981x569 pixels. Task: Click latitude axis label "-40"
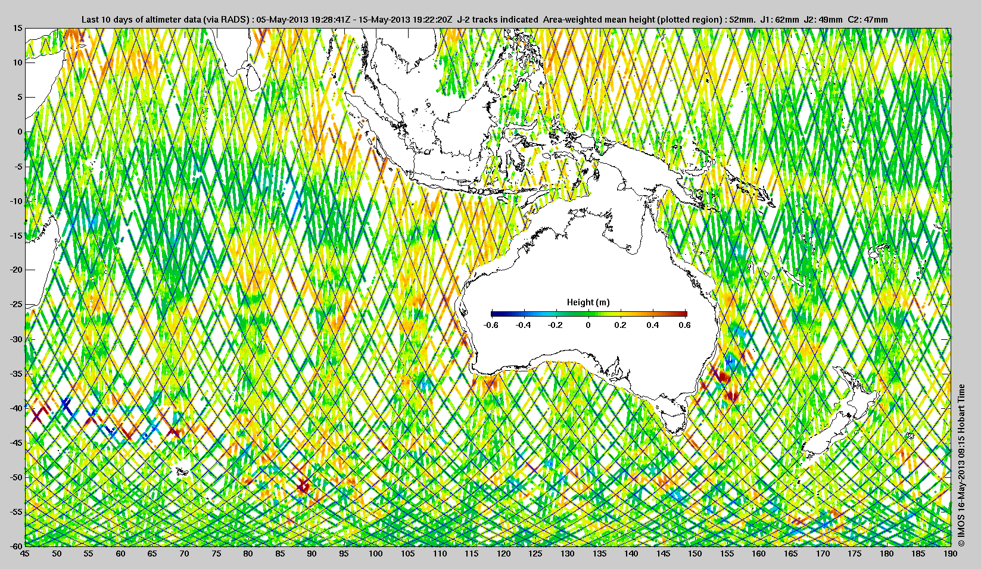click(x=16, y=408)
